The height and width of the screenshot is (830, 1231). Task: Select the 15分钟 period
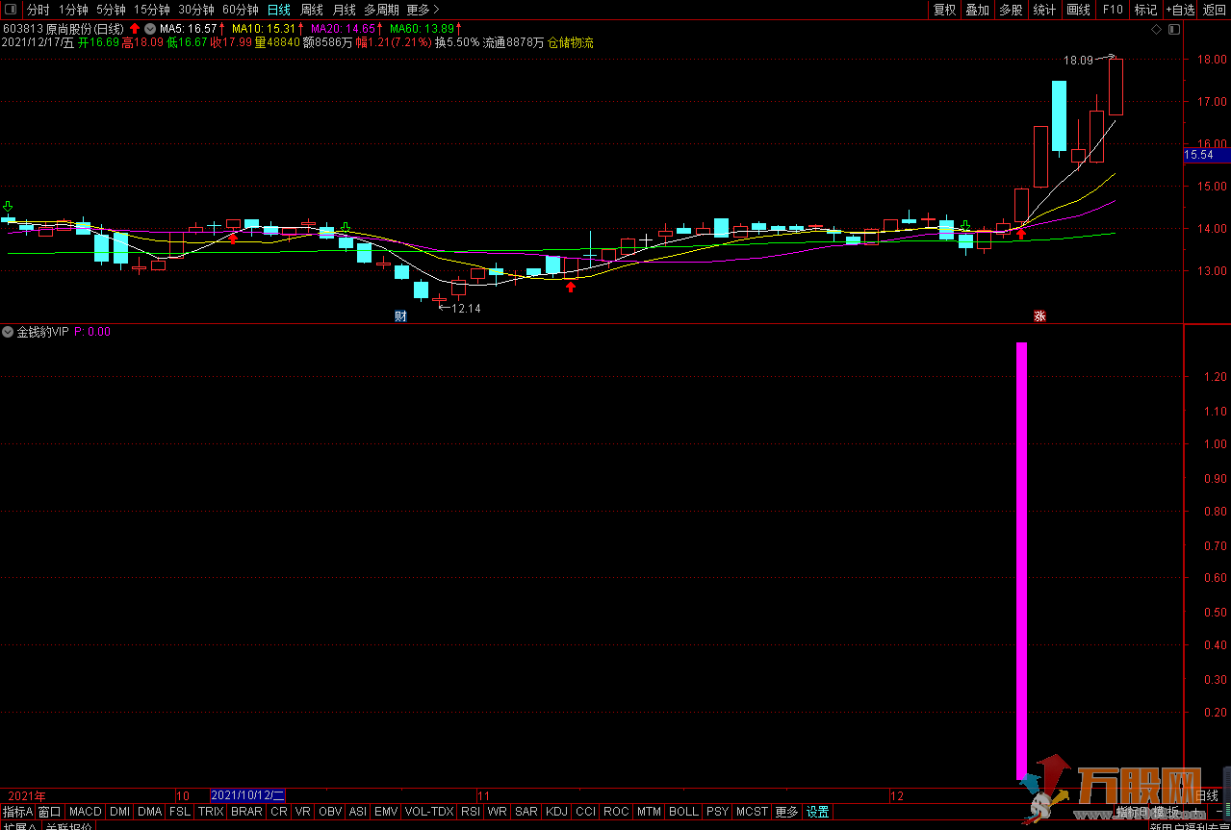pyautogui.click(x=151, y=10)
